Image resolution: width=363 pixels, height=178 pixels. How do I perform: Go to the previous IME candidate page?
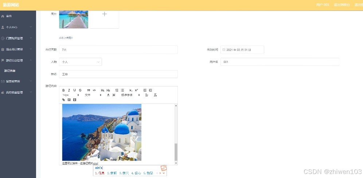tap(157, 173)
